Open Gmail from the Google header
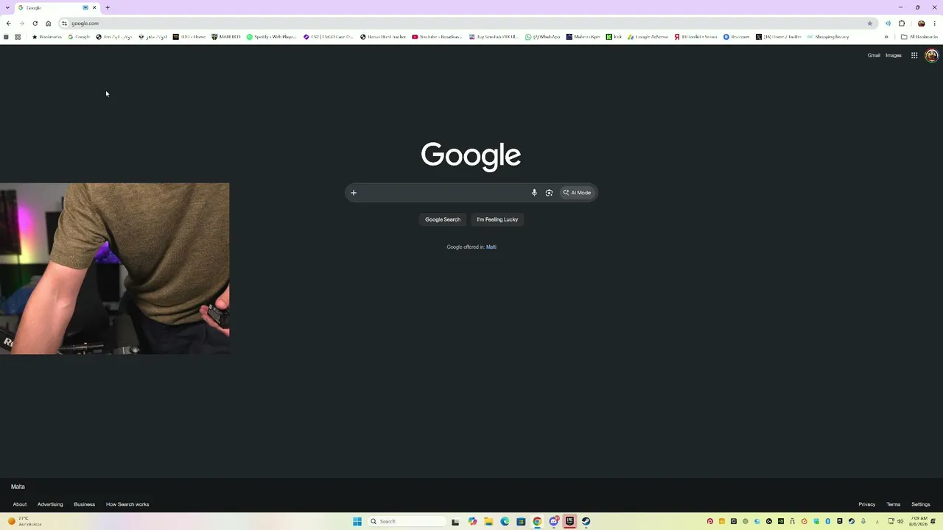This screenshot has width=943, height=530. [x=874, y=55]
